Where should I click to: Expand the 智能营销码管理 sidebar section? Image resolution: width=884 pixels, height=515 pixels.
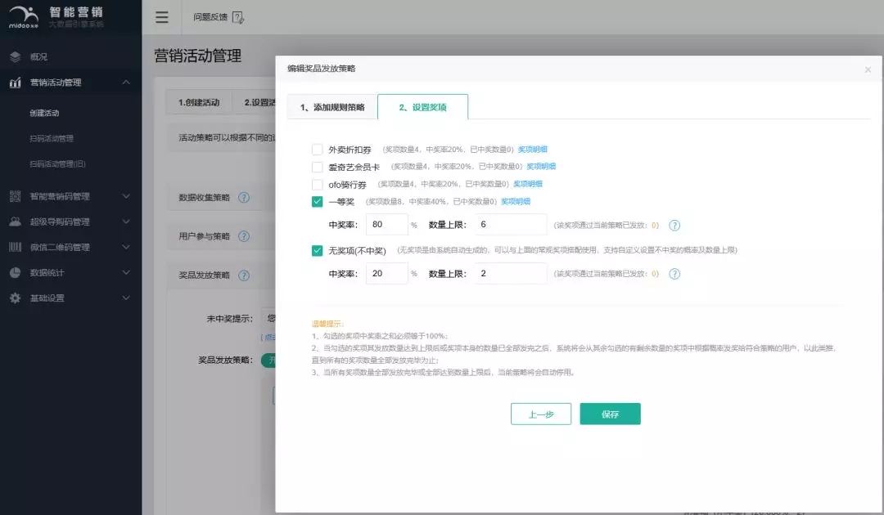pyautogui.click(x=126, y=196)
